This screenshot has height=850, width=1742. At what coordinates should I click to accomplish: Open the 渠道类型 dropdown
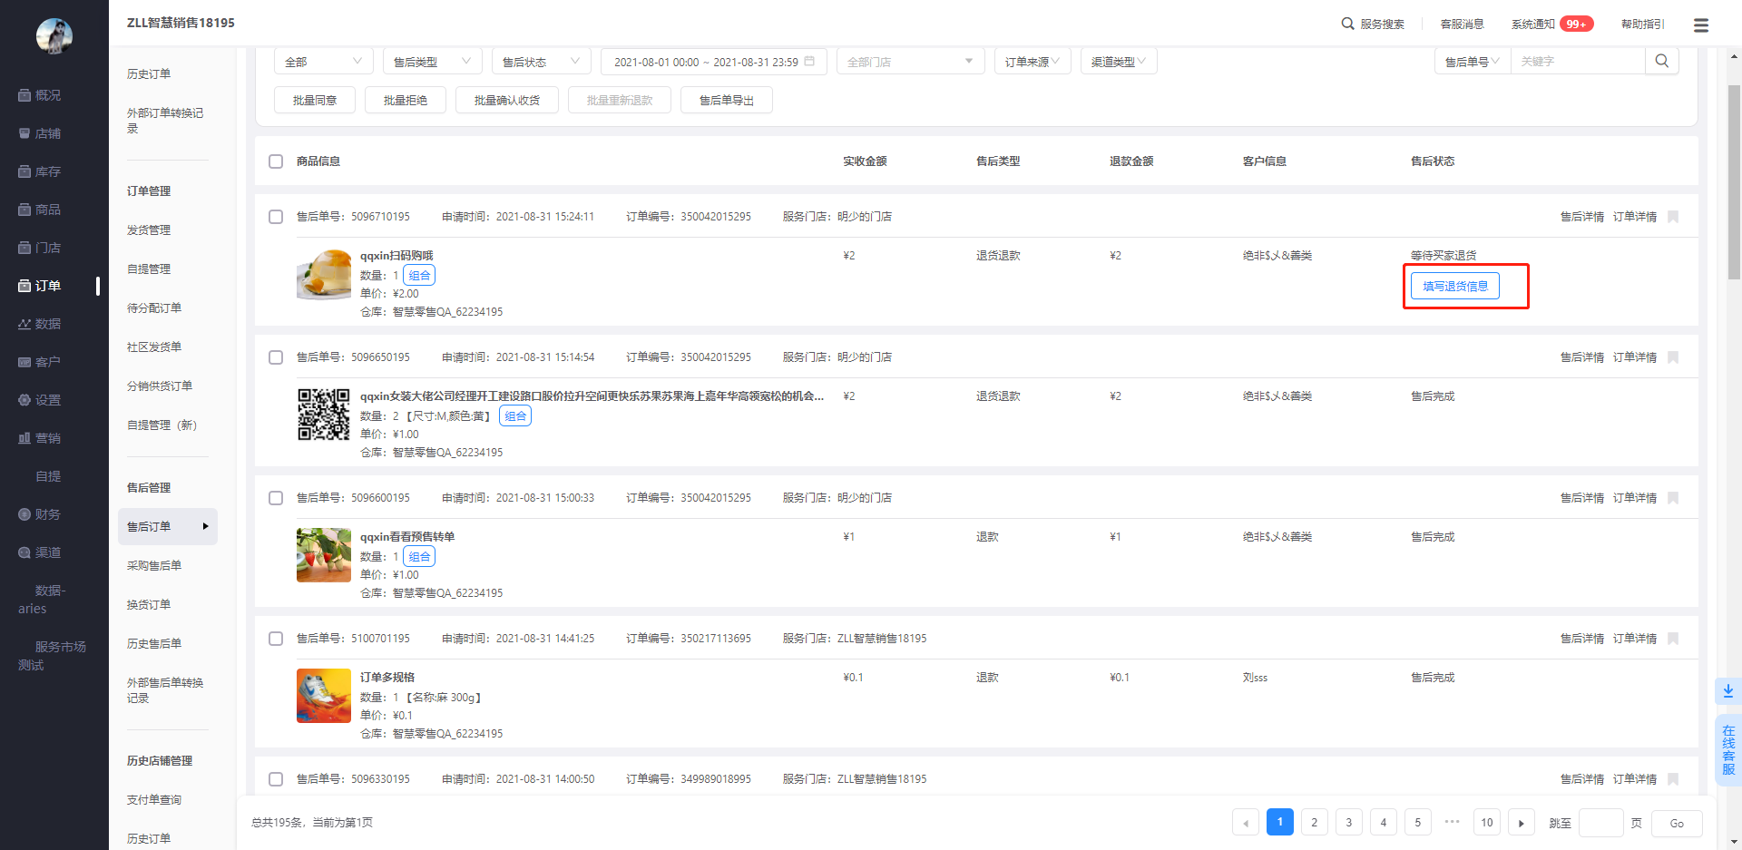(x=1119, y=62)
